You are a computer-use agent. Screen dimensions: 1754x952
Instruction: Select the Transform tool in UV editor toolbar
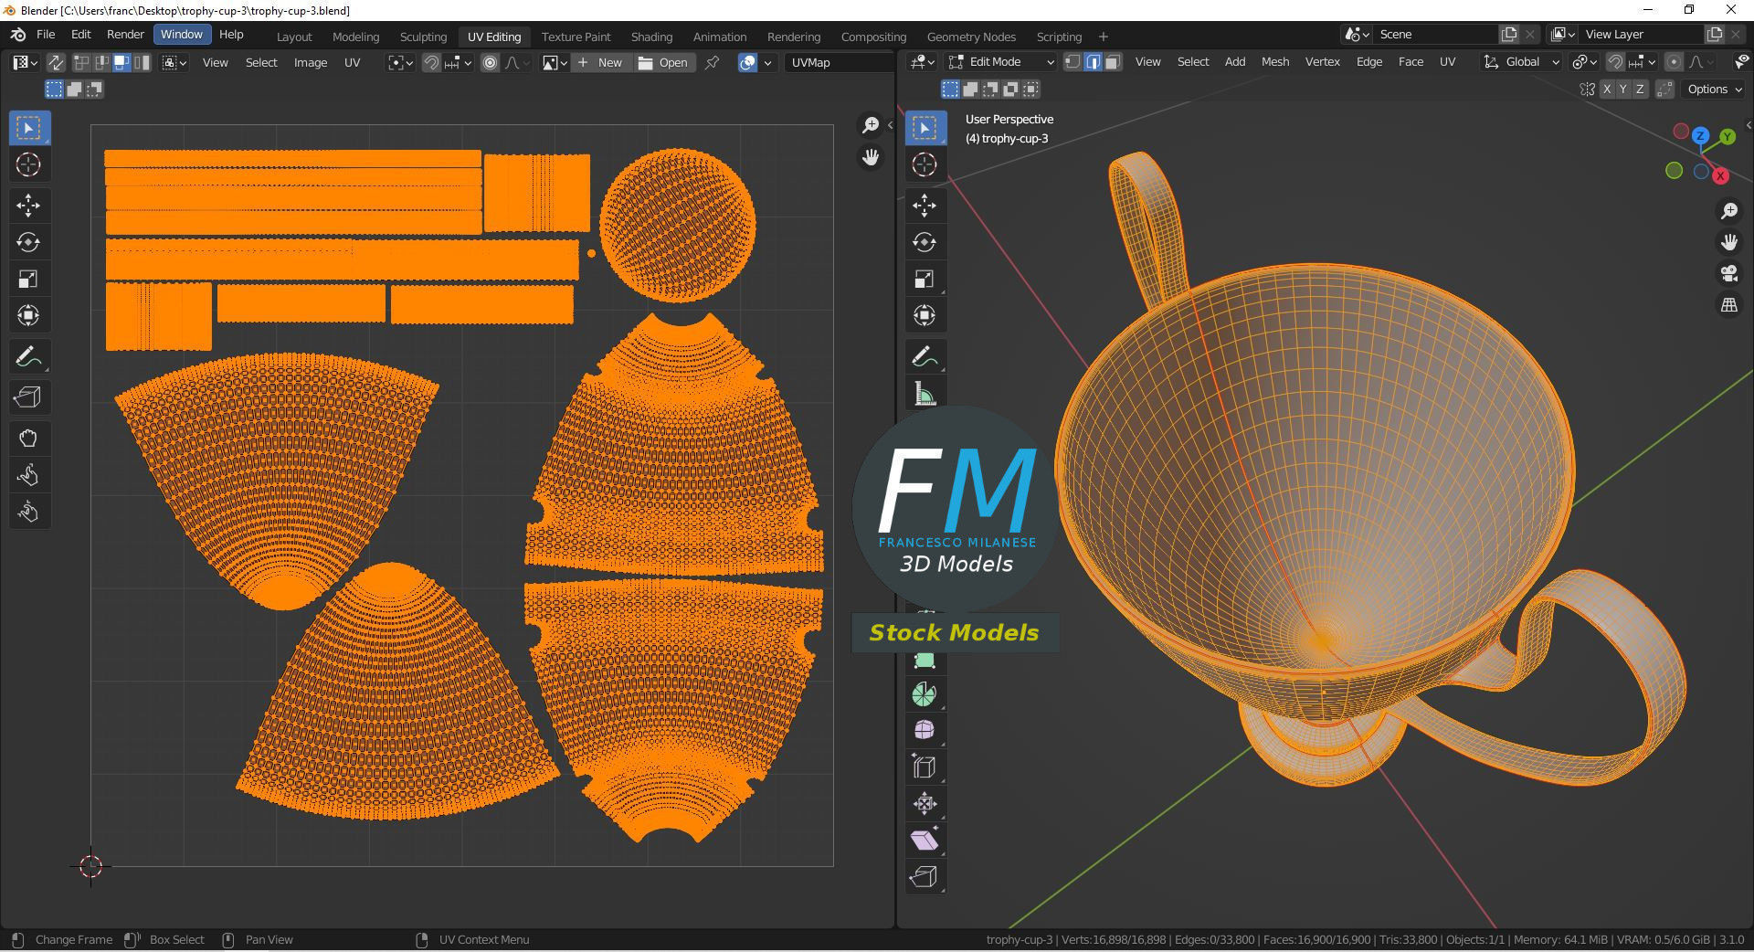coord(28,315)
